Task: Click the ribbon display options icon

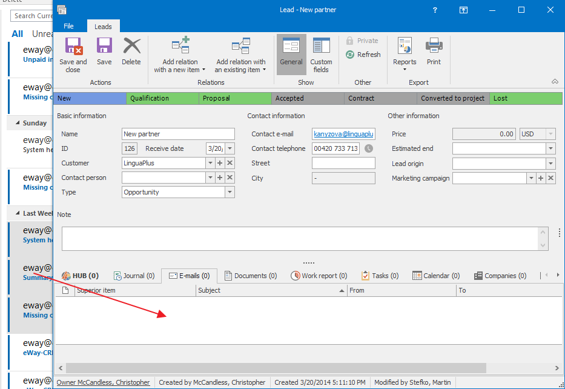Action: [463, 10]
